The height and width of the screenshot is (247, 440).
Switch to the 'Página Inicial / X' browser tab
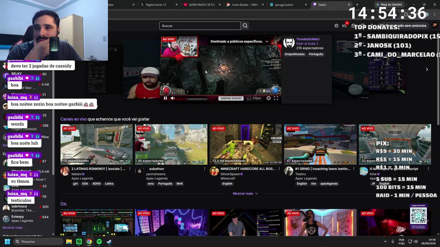coord(159,5)
